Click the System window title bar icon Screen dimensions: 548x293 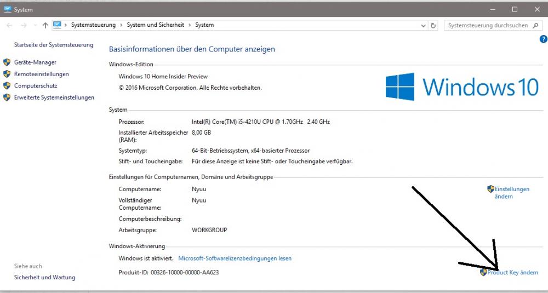(x=7, y=9)
